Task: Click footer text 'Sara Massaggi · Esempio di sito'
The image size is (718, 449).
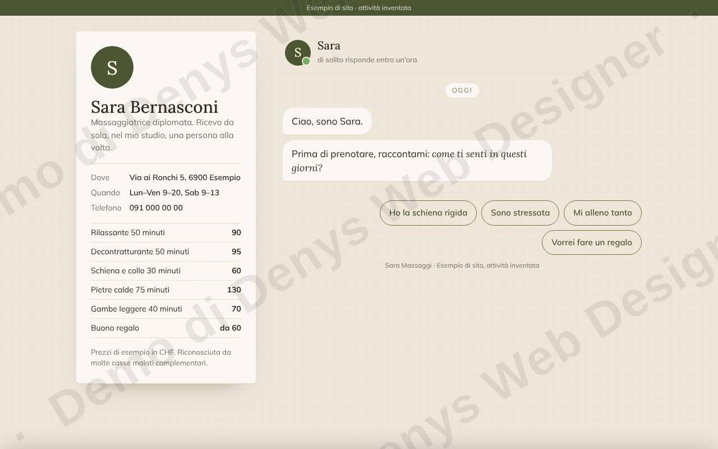Action: (x=462, y=265)
